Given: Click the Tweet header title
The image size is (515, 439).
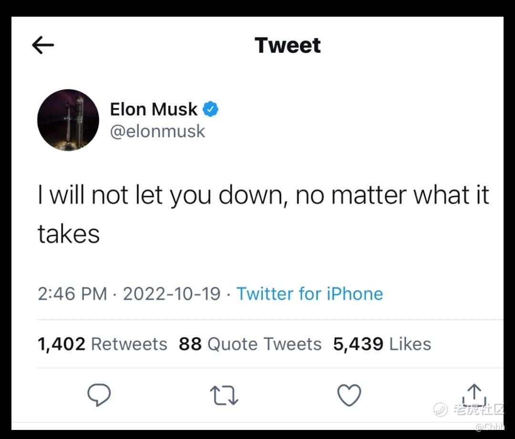Looking at the screenshot, I should [288, 45].
